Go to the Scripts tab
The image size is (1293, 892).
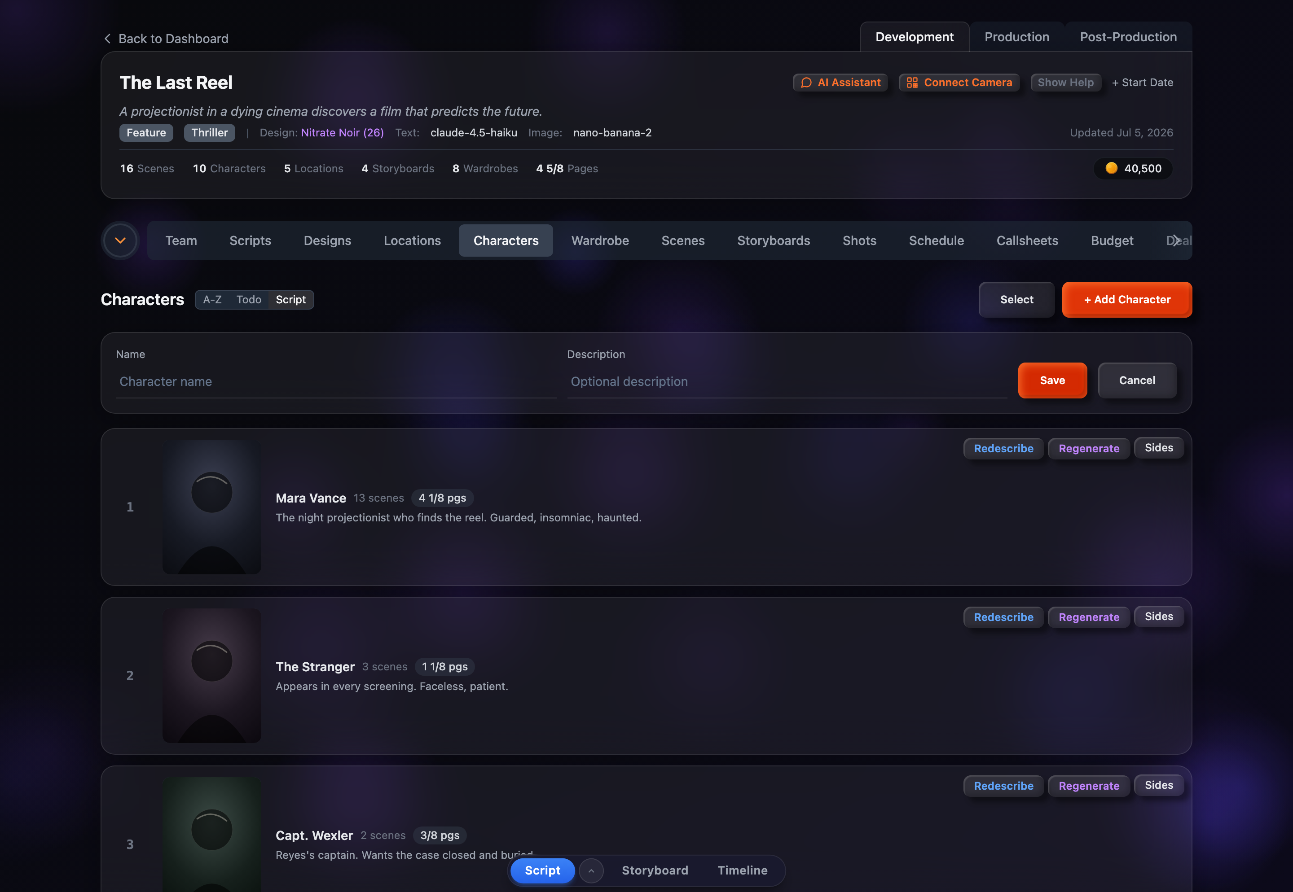tap(250, 241)
